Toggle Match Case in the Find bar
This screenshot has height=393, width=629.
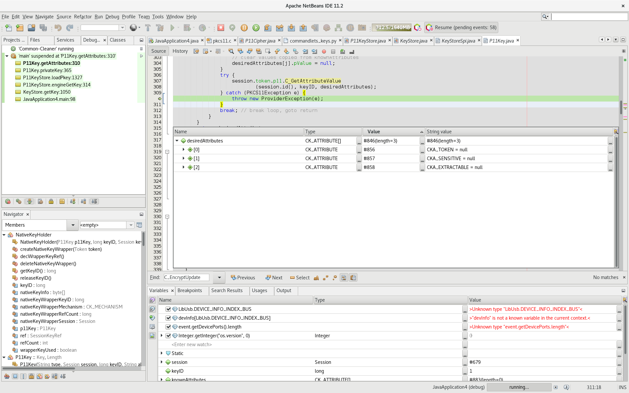click(x=316, y=277)
